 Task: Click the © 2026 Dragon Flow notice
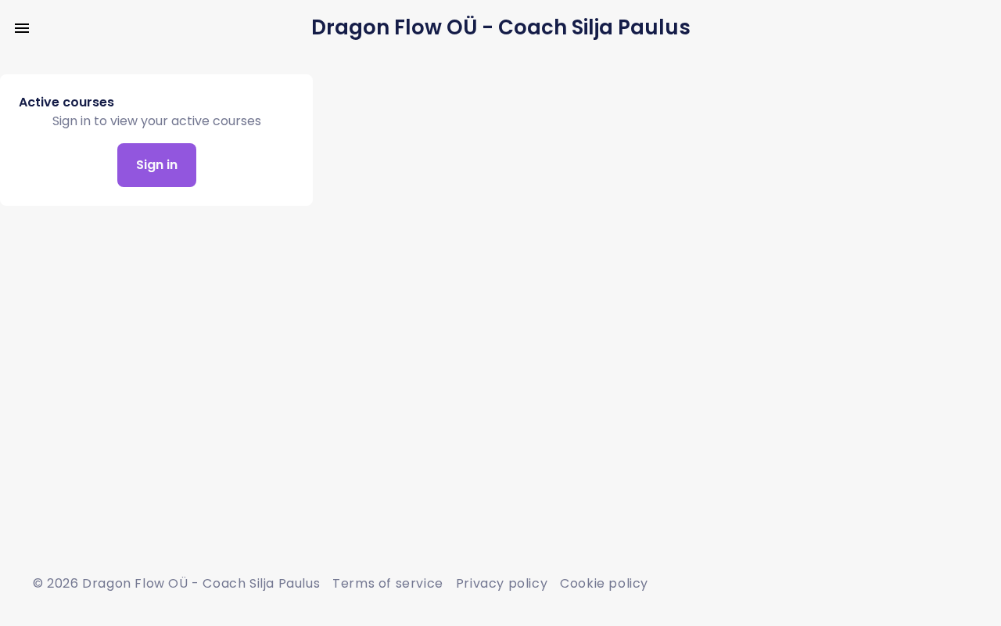pyautogui.click(x=176, y=583)
